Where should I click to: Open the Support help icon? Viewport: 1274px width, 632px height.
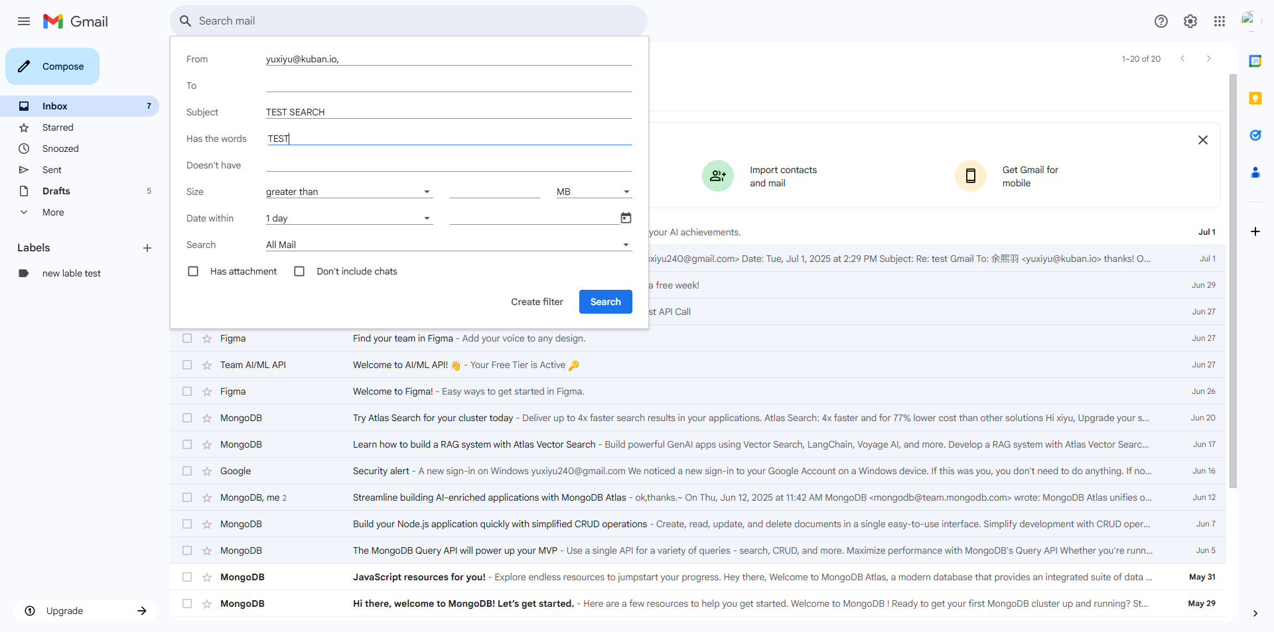click(1161, 21)
